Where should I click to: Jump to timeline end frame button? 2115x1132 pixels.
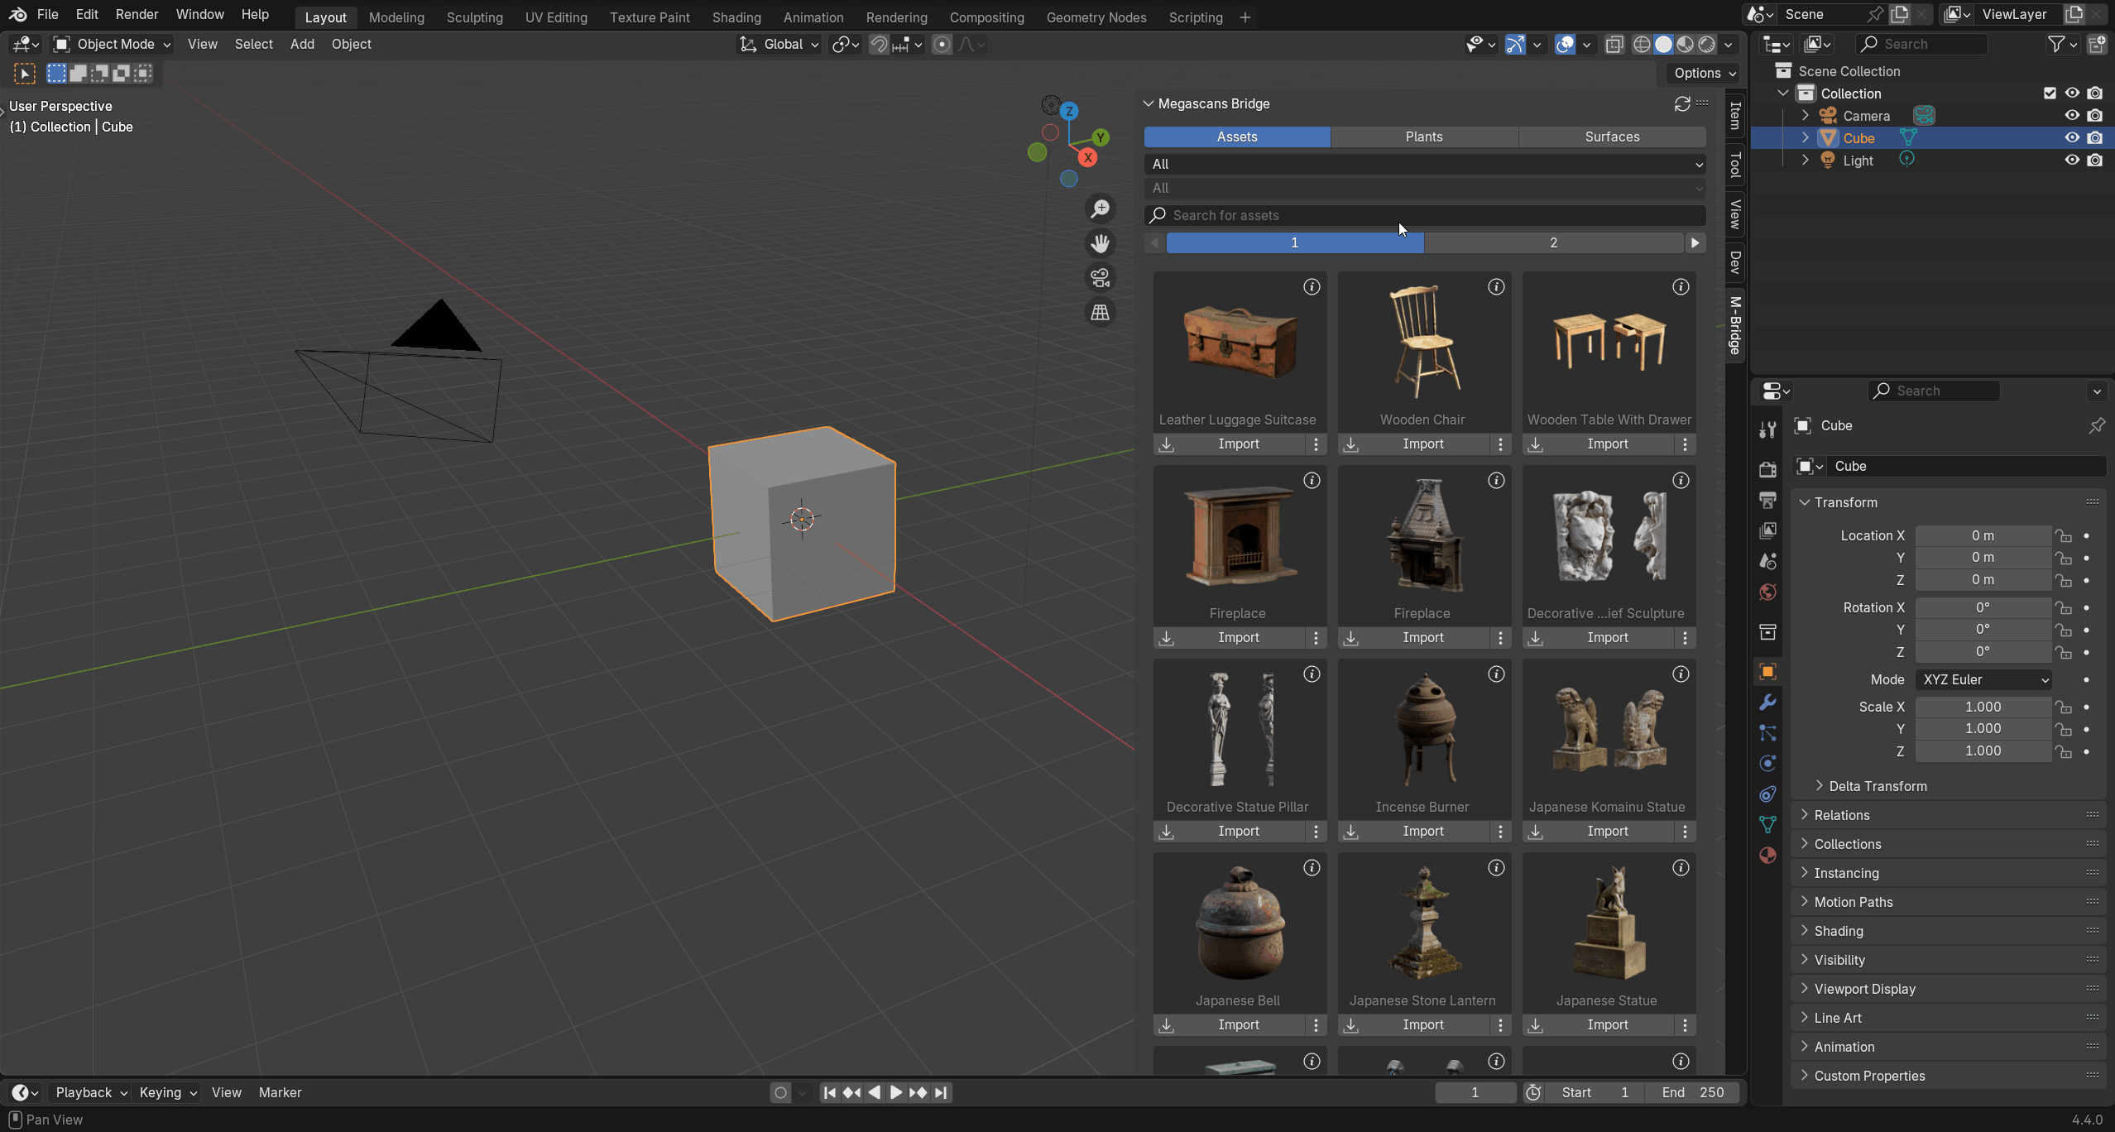(941, 1092)
